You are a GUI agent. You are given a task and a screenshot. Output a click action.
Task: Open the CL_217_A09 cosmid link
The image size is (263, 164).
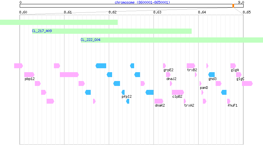(x=42, y=31)
